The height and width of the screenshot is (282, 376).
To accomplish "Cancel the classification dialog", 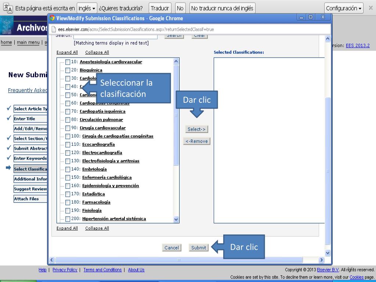I will 171,248.
